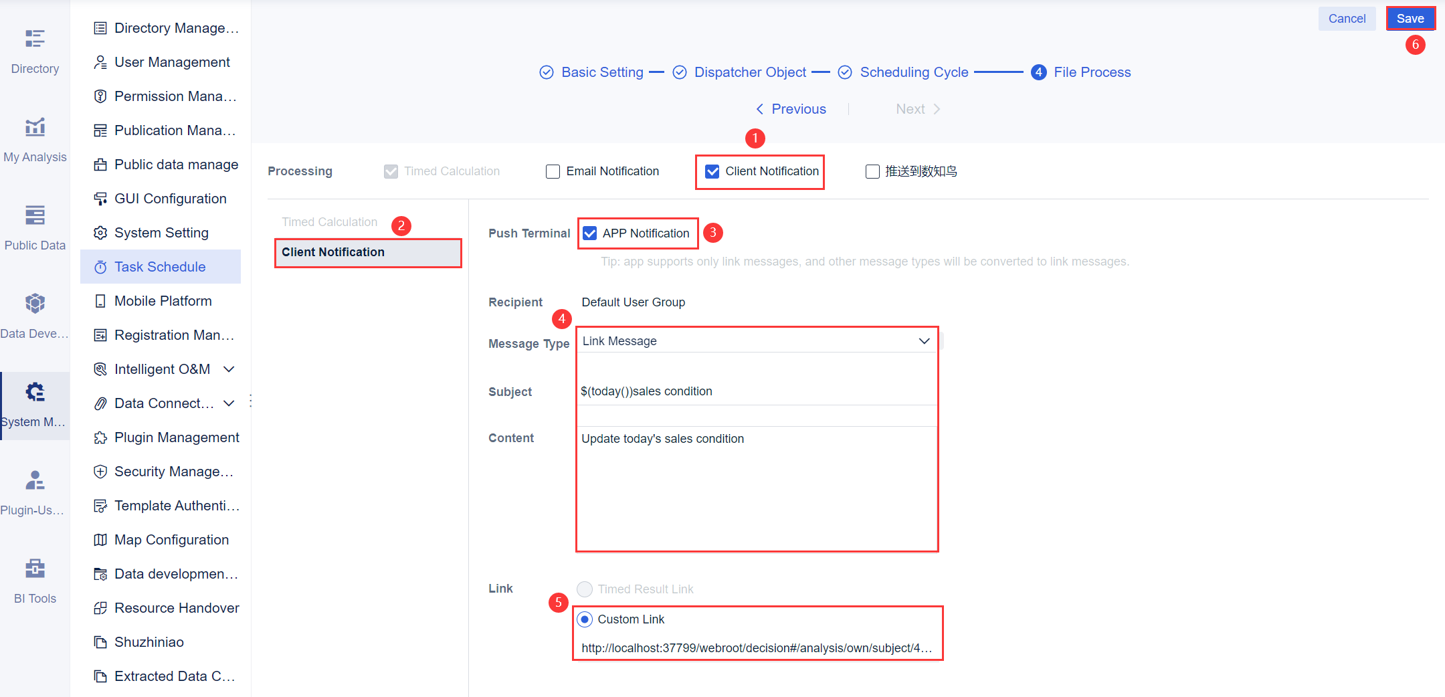The width and height of the screenshot is (1445, 697).
Task: Open the System Setting menu item
Action: (161, 232)
